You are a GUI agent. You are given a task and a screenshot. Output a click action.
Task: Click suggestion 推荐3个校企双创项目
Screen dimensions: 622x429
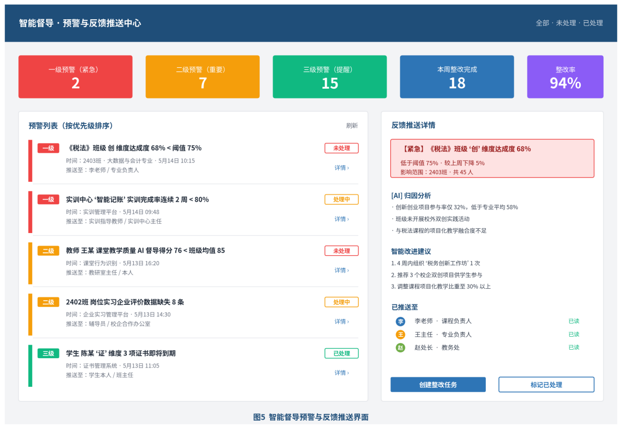[437, 275]
